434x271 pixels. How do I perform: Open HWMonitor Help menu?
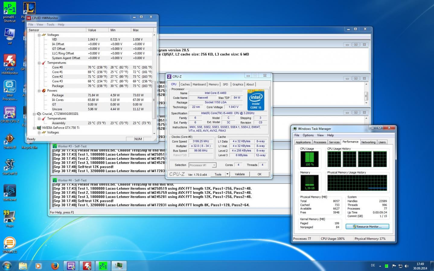(x=61, y=24)
